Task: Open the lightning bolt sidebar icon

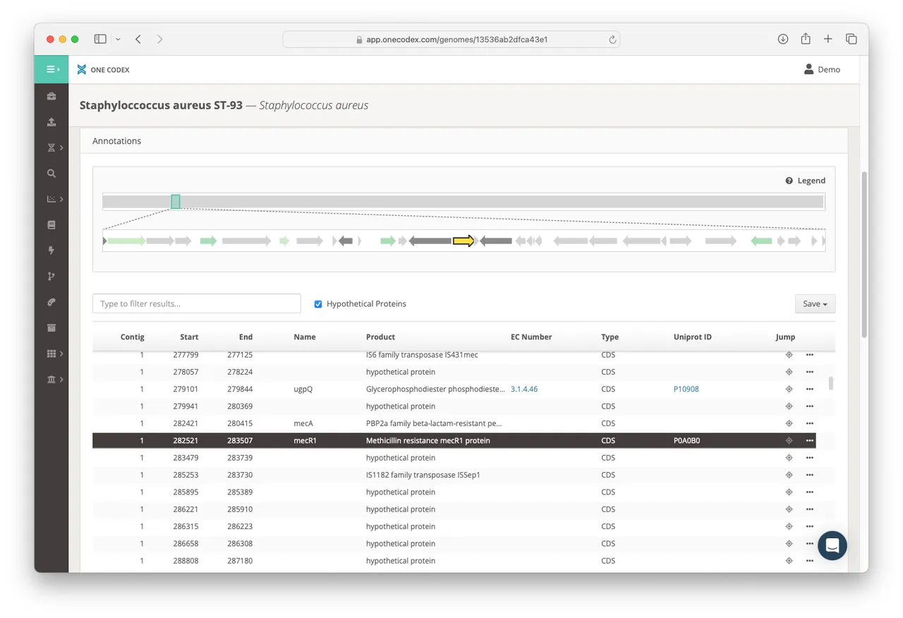Action: click(51, 250)
